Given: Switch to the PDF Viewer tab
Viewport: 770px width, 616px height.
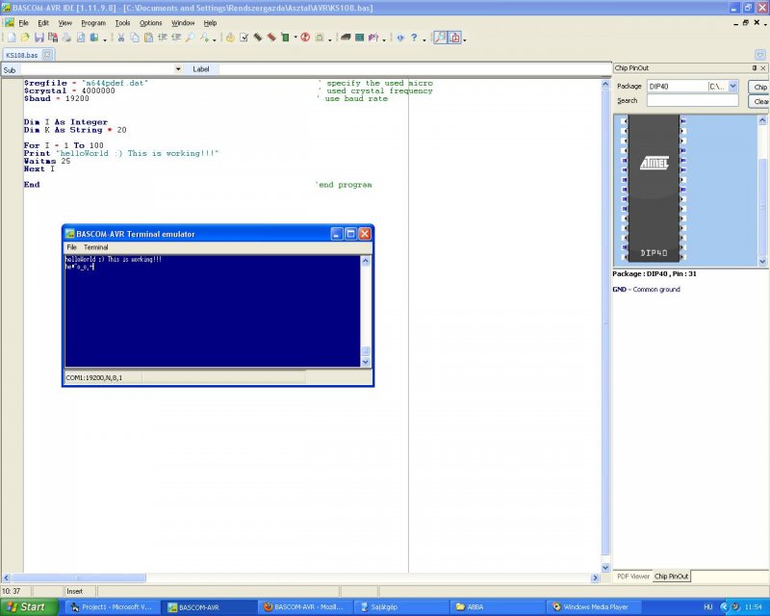Looking at the screenshot, I should (x=632, y=576).
